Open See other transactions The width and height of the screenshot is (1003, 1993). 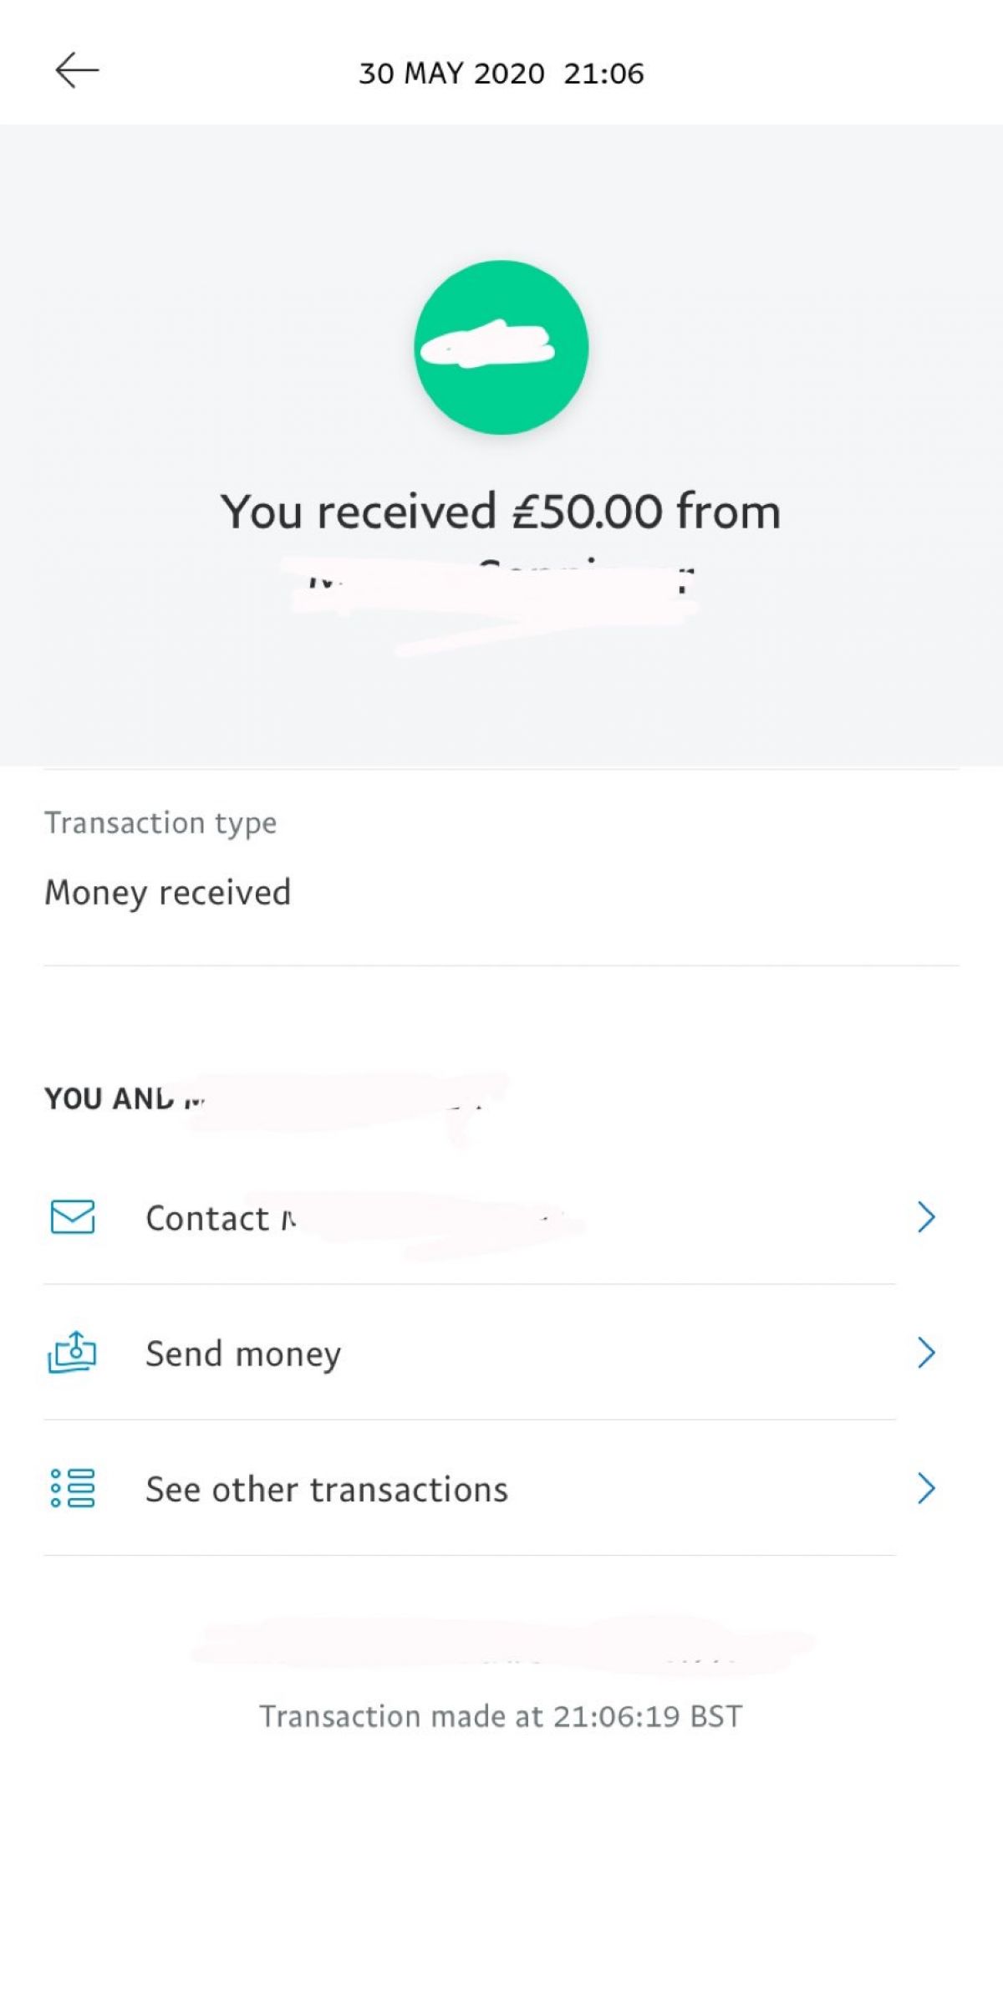coord(327,1490)
